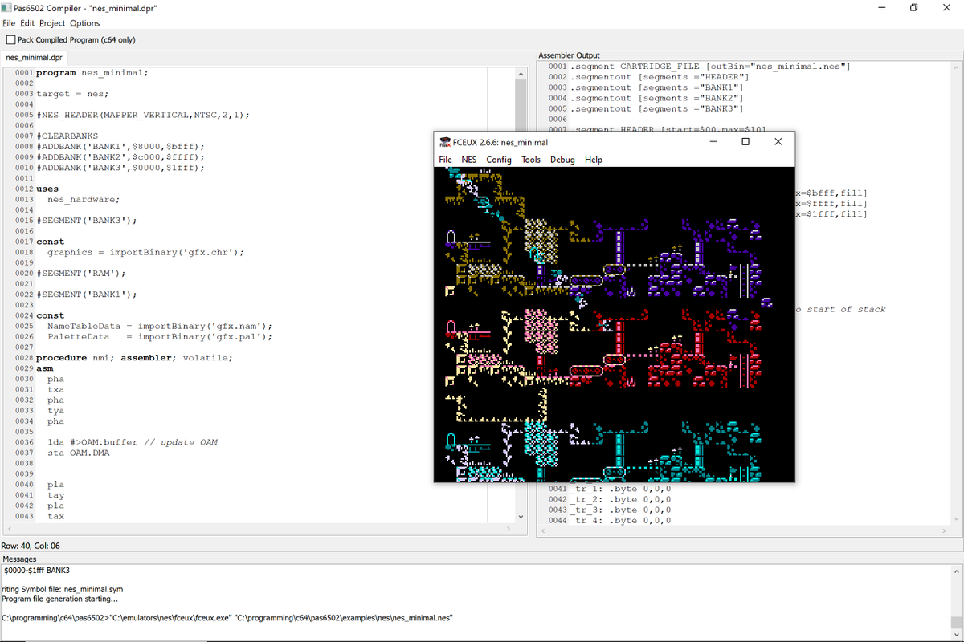Click the down arrow on the editor scrollbar
Screen dimensions: 964x642
[x=521, y=516]
